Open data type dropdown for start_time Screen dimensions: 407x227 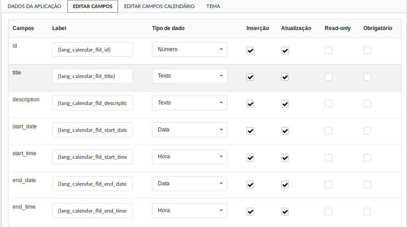tap(190, 157)
